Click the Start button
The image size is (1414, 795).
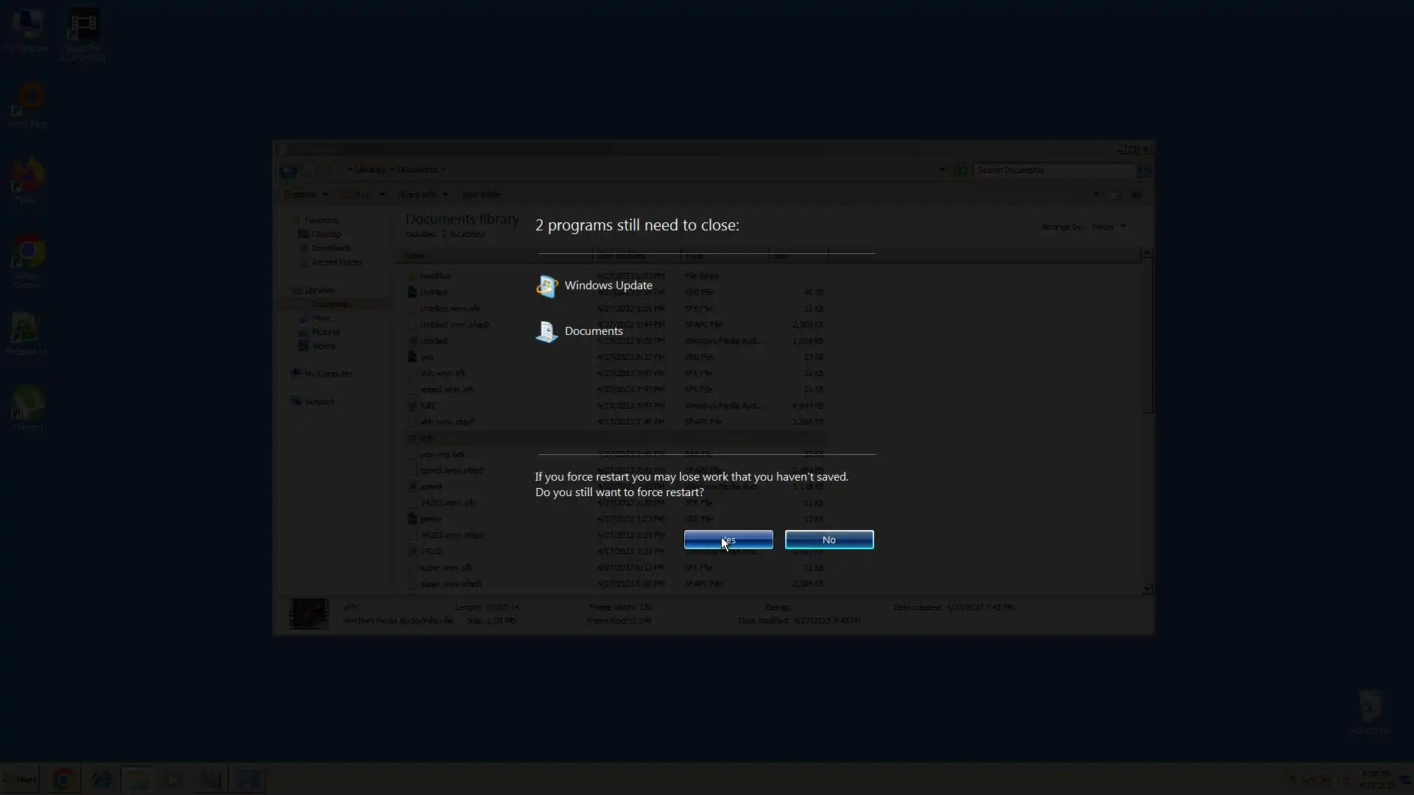(21, 779)
